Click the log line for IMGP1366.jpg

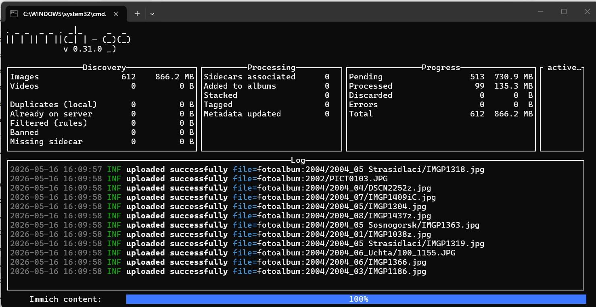(218, 262)
